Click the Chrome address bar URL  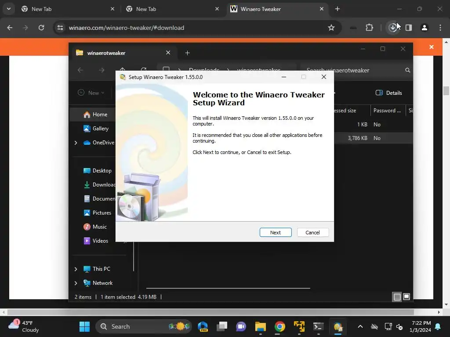pos(127,28)
